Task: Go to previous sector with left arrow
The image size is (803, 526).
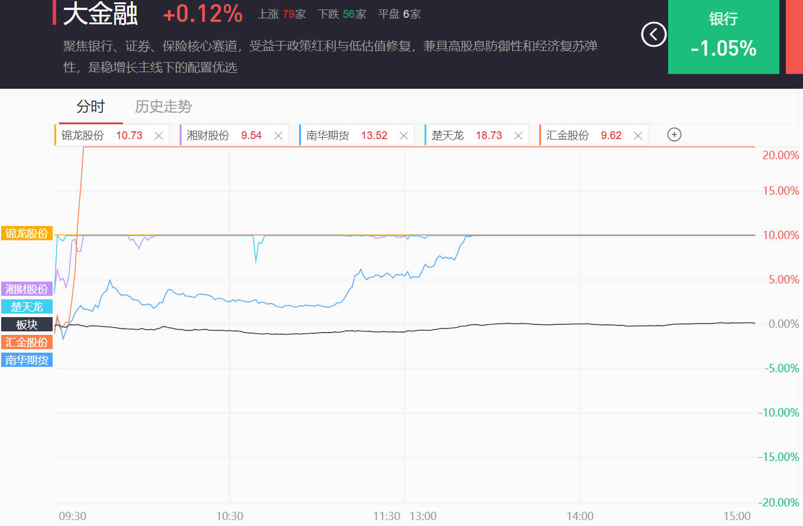Action: 654,34
